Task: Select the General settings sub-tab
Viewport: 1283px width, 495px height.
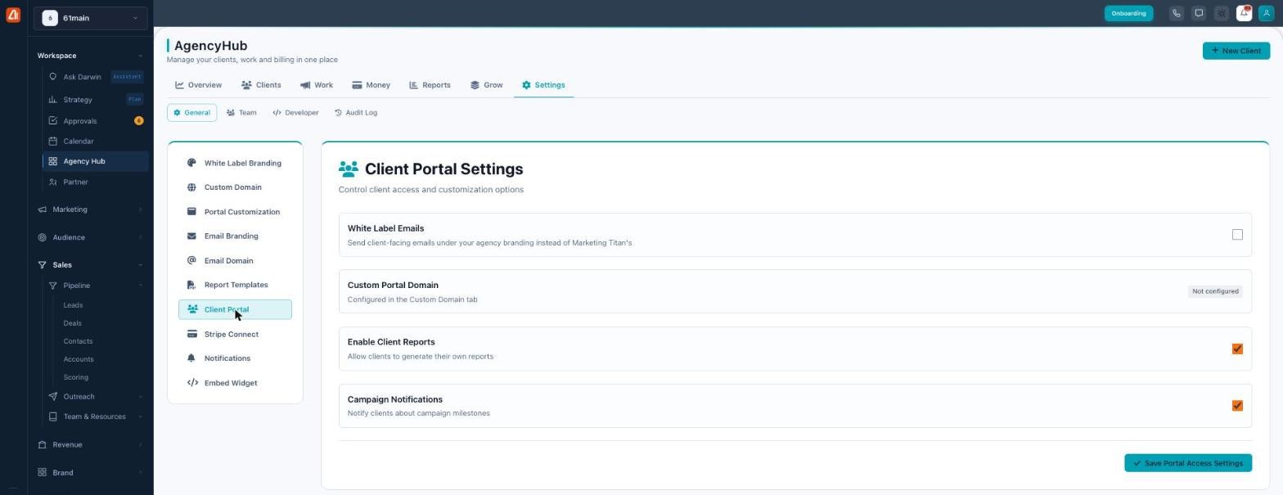Action: (x=191, y=113)
